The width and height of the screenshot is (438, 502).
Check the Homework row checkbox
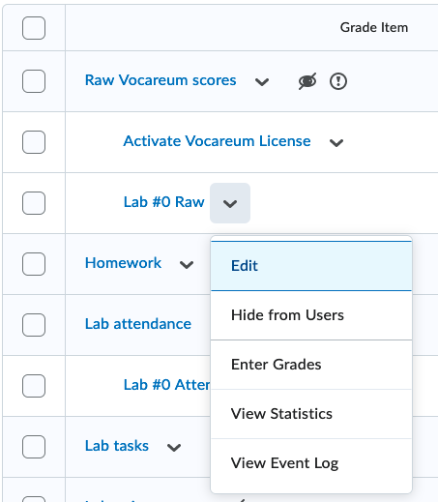(34, 264)
